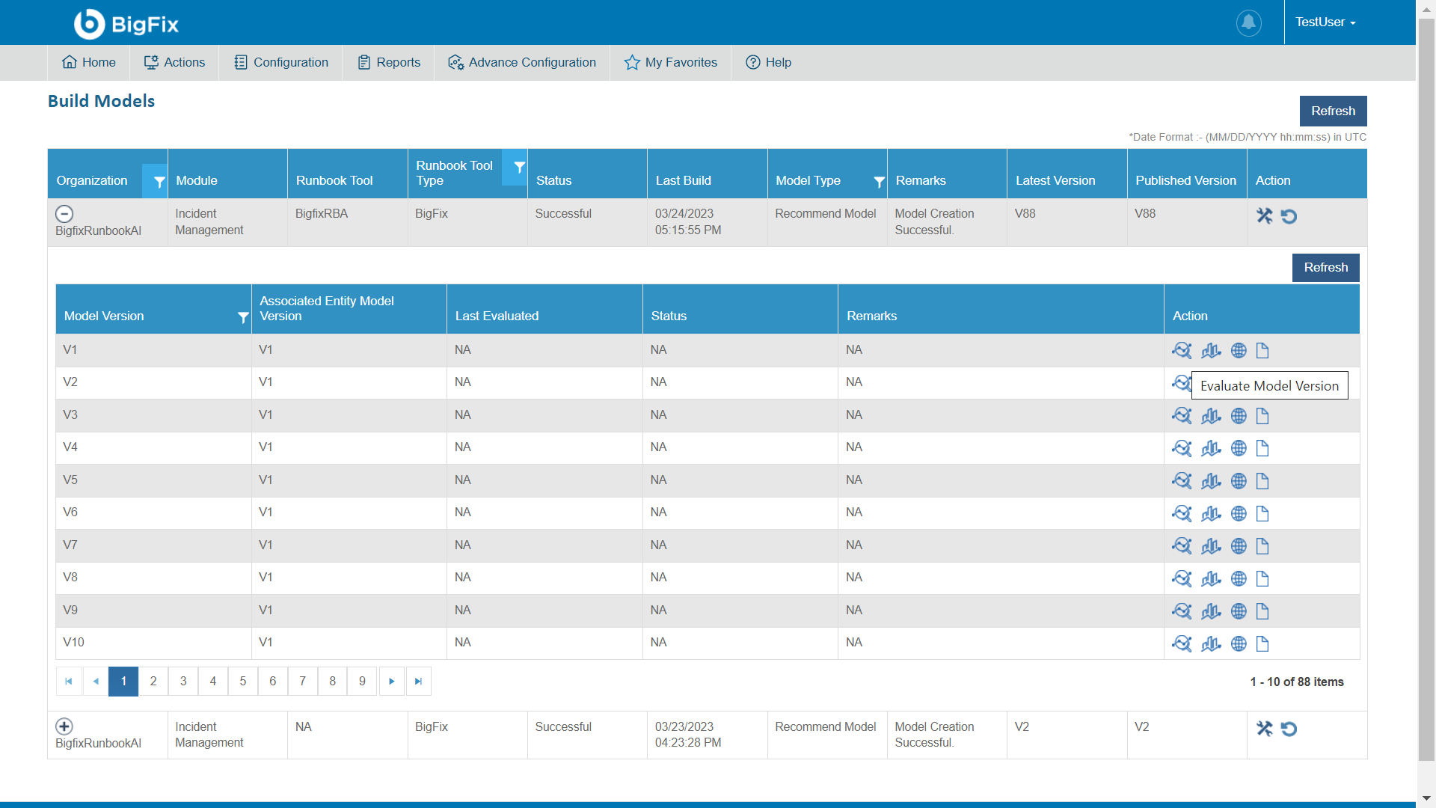The width and height of the screenshot is (1436, 808).
Task: Click the rollback arrow icon for V2 model row
Action: click(1289, 729)
